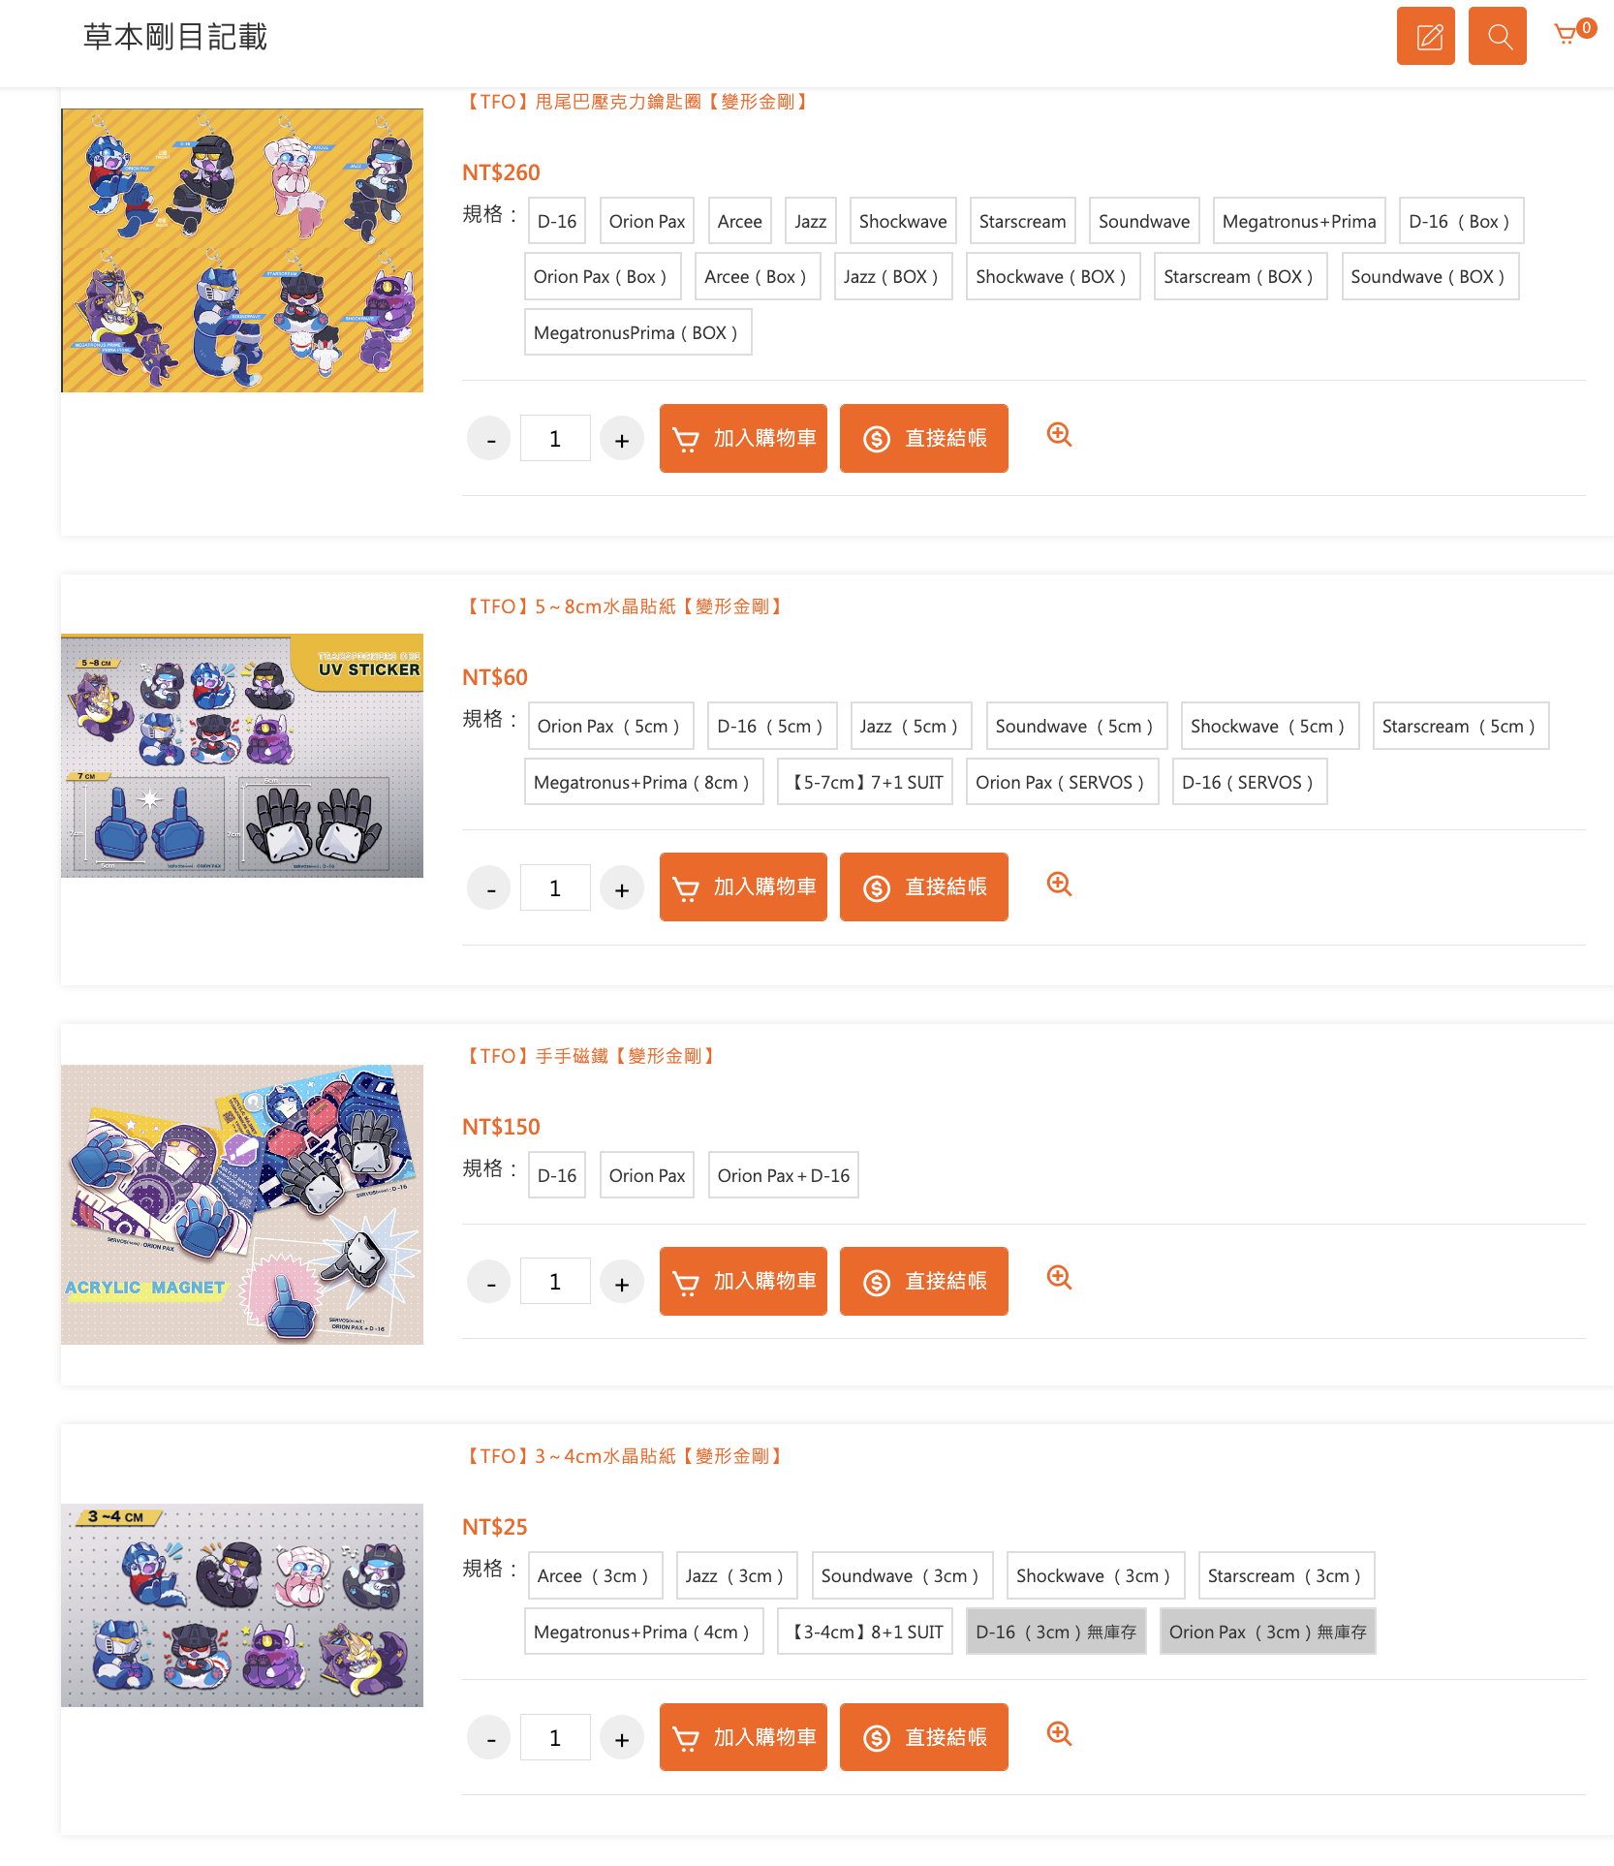Select the Shockwave keychain variant

click(903, 221)
